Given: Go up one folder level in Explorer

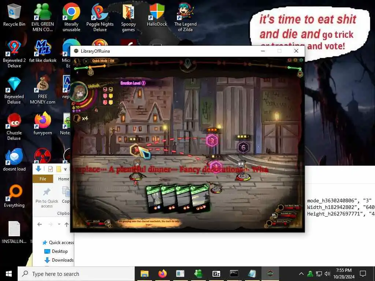Looking at the screenshot, I should tap(67, 224).
